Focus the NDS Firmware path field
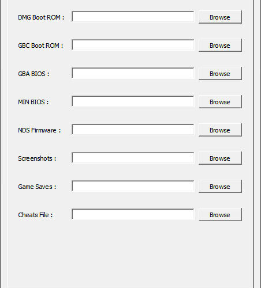This screenshot has height=288, width=261. coord(133,130)
